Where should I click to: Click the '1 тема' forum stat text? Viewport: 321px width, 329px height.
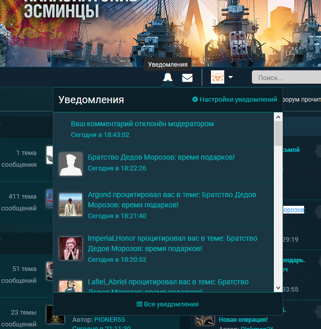point(26,153)
